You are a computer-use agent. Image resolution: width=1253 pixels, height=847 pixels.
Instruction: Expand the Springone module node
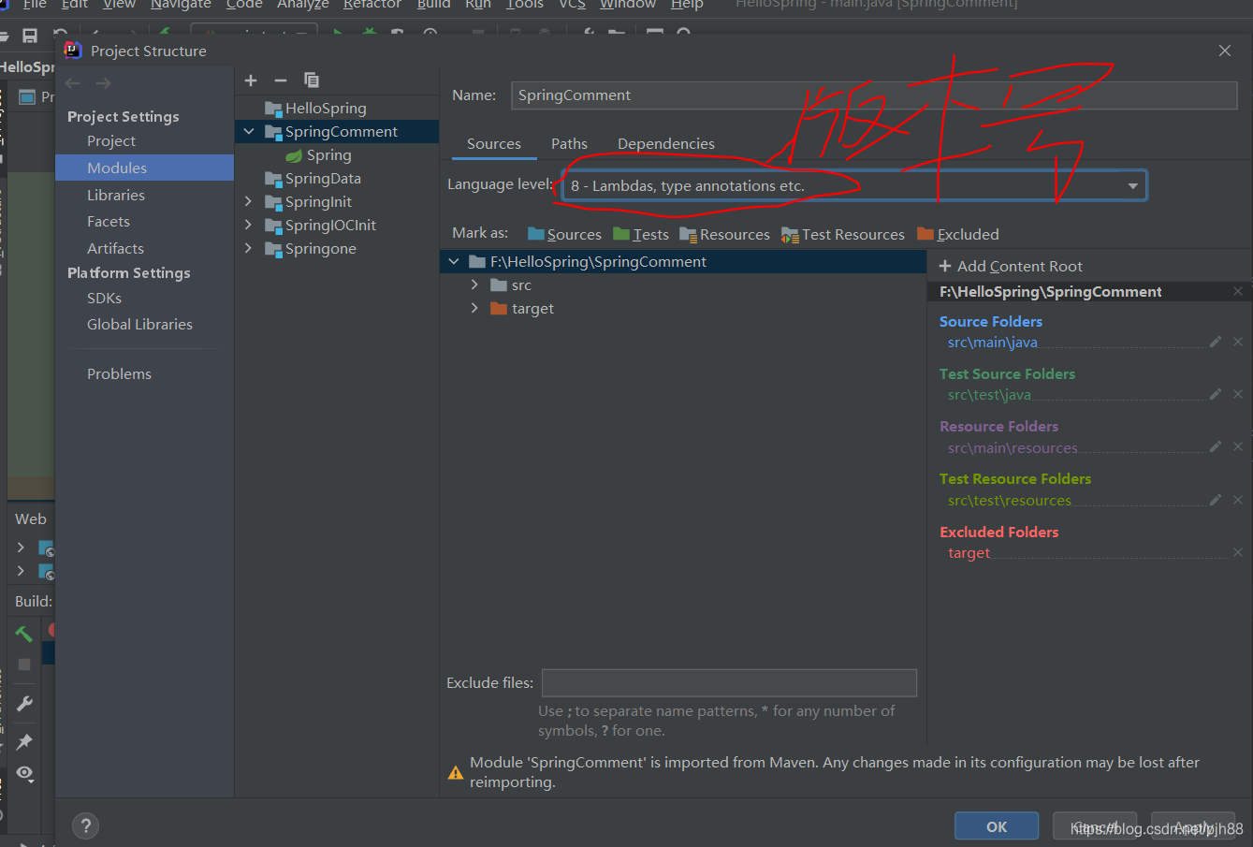[249, 249]
